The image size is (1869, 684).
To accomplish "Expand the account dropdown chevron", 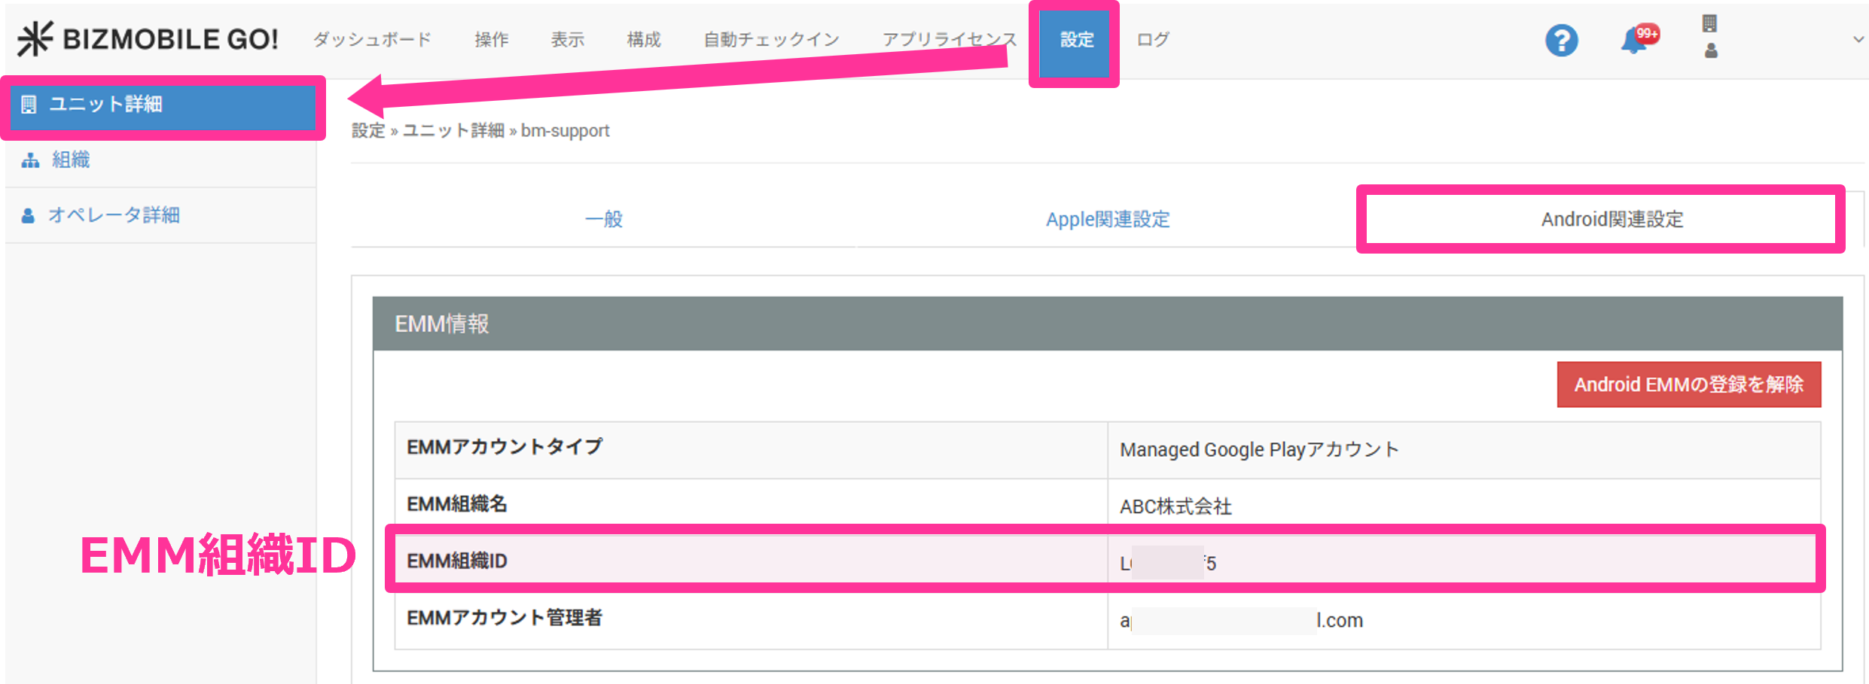I will [x=1858, y=39].
